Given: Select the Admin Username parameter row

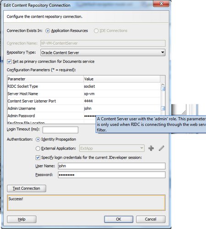Looking at the screenshot, I should point(84,109).
